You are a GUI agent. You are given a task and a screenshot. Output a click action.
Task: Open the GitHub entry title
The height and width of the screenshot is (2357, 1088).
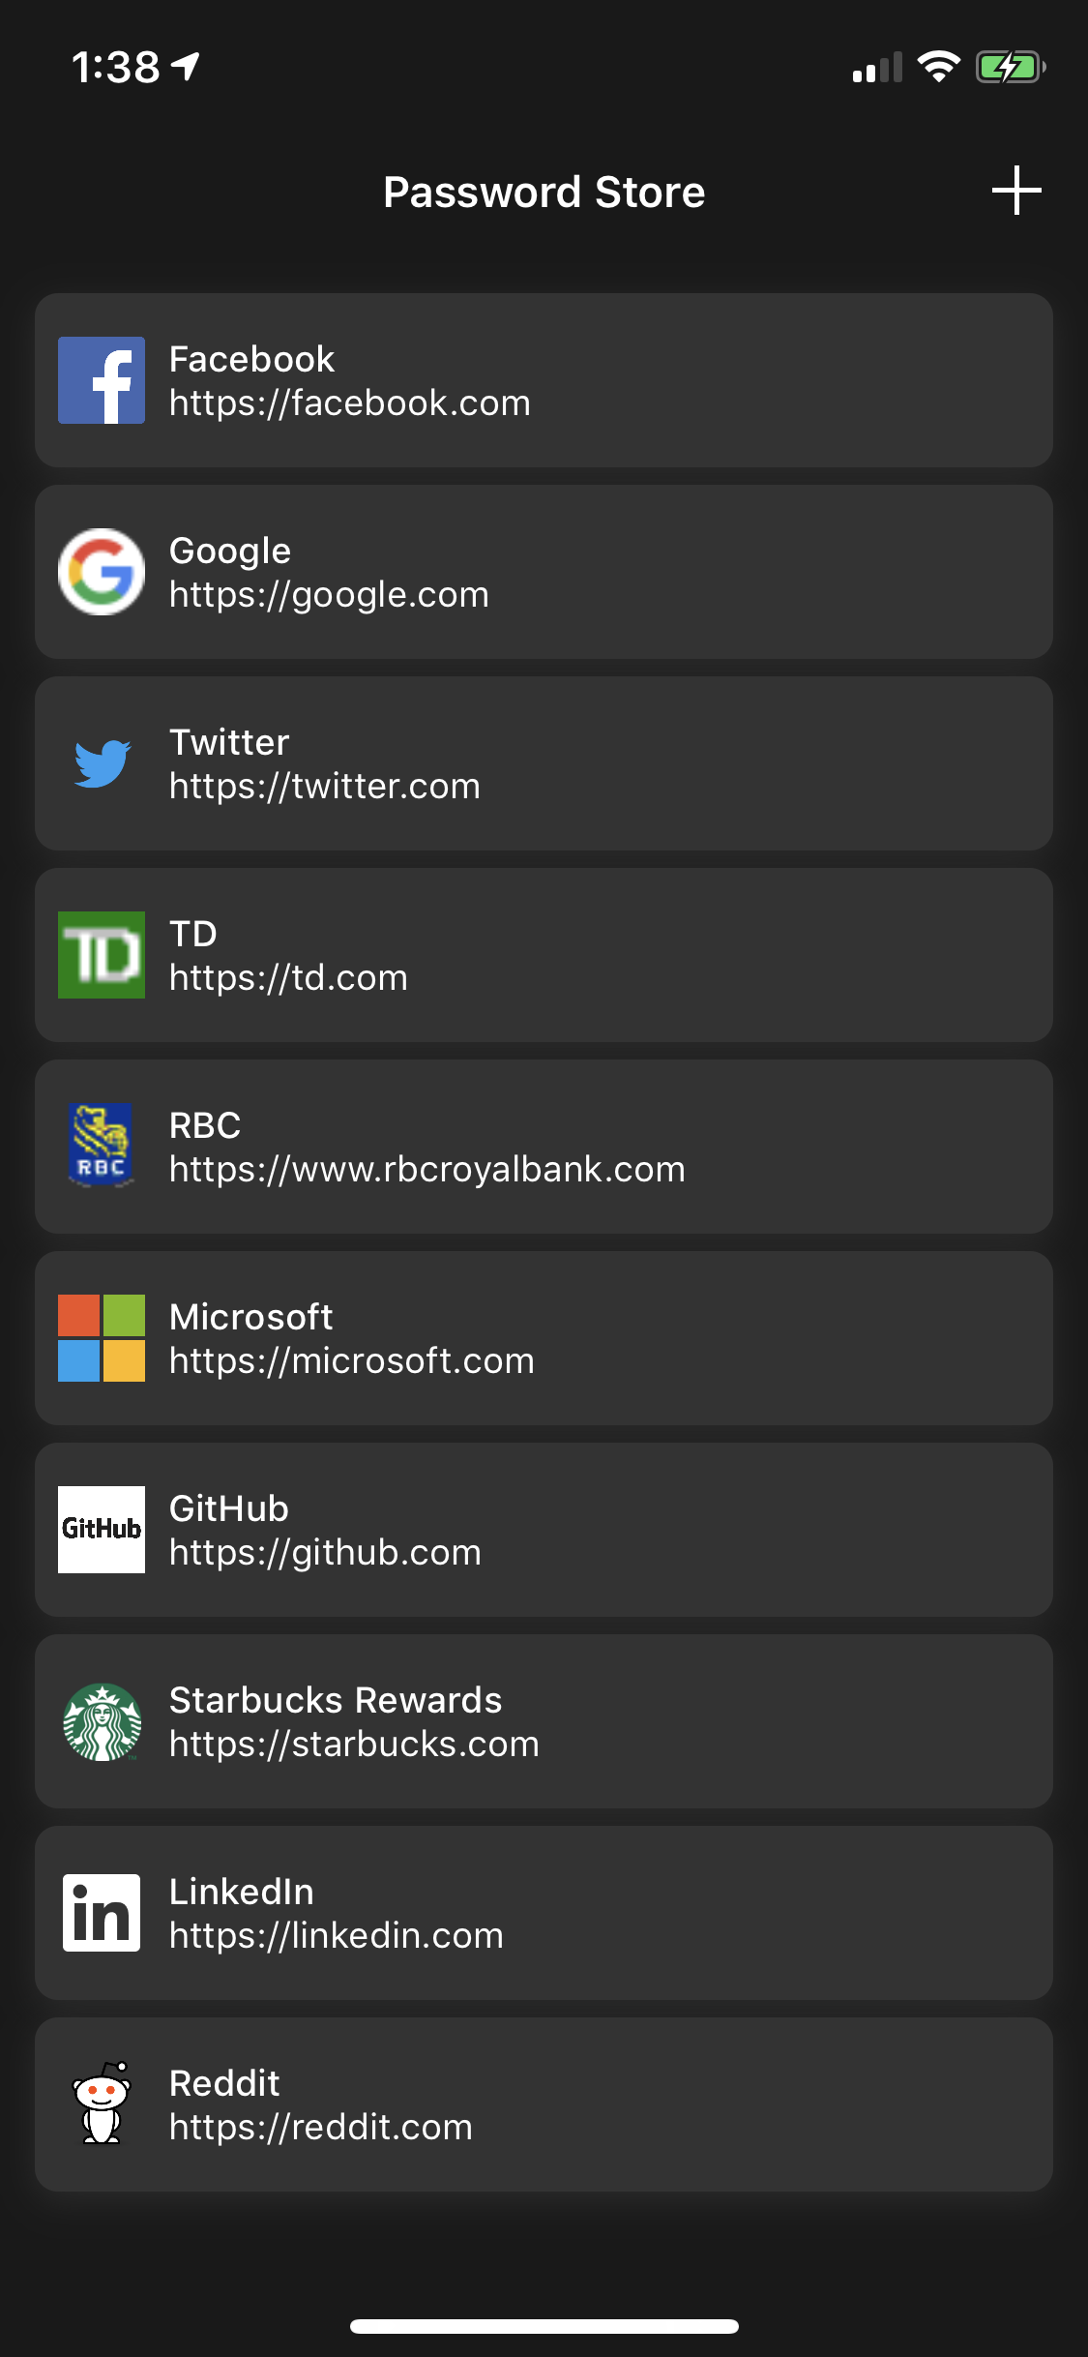coord(229,1508)
